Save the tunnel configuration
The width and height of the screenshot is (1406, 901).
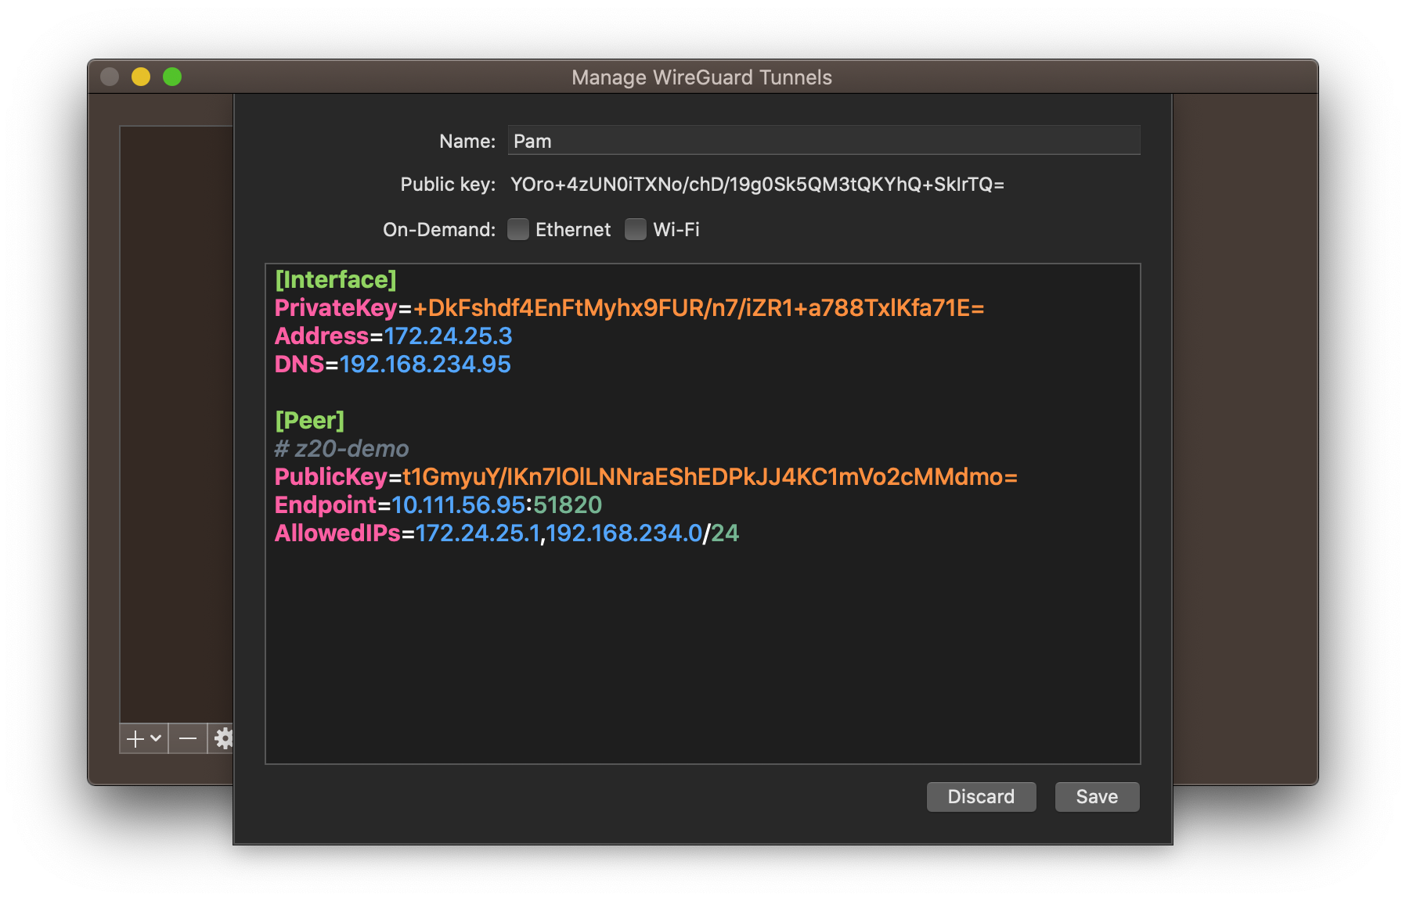coord(1097,796)
